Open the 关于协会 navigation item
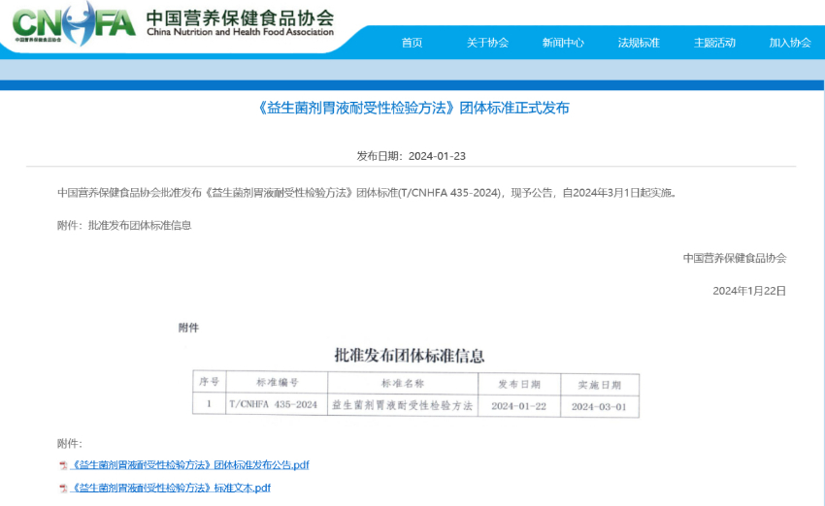The height and width of the screenshot is (506, 825). pyautogui.click(x=487, y=43)
